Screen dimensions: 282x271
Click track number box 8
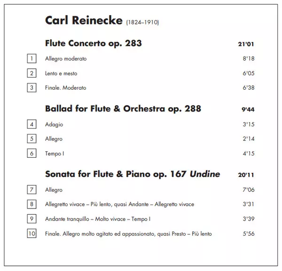32,204
